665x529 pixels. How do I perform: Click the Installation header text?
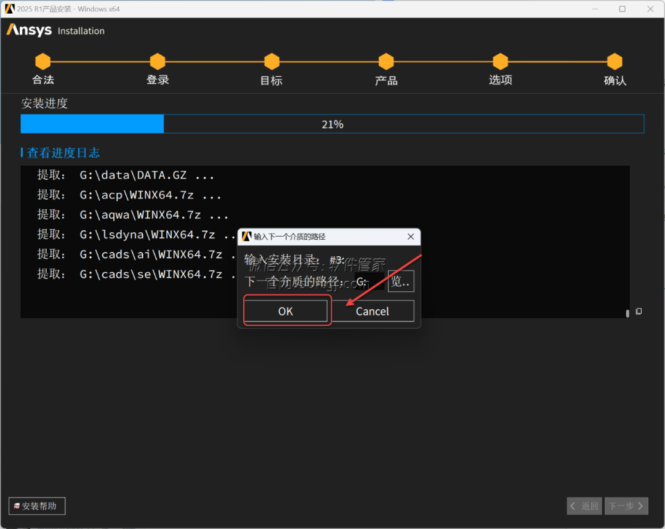[81, 31]
